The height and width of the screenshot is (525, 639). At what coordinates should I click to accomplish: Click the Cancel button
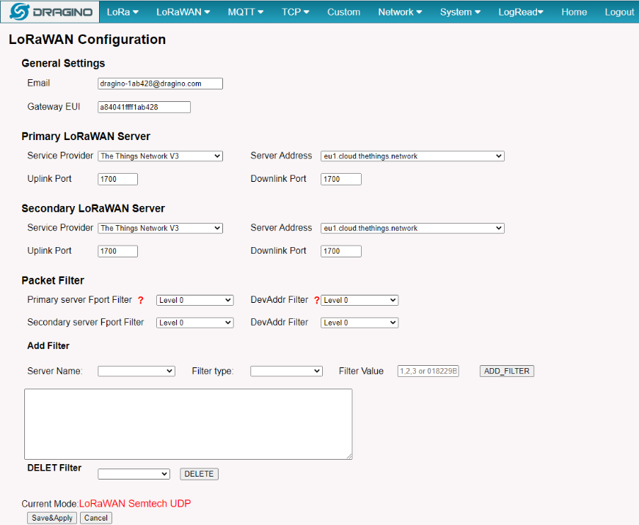[96, 518]
